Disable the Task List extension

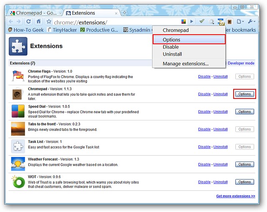(204, 147)
